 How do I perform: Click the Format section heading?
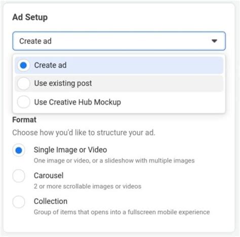click(x=24, y=120)
